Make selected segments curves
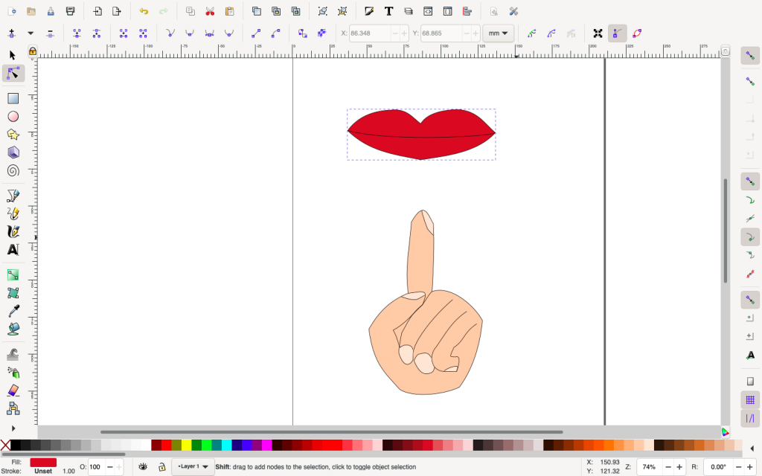 [275, 33]
